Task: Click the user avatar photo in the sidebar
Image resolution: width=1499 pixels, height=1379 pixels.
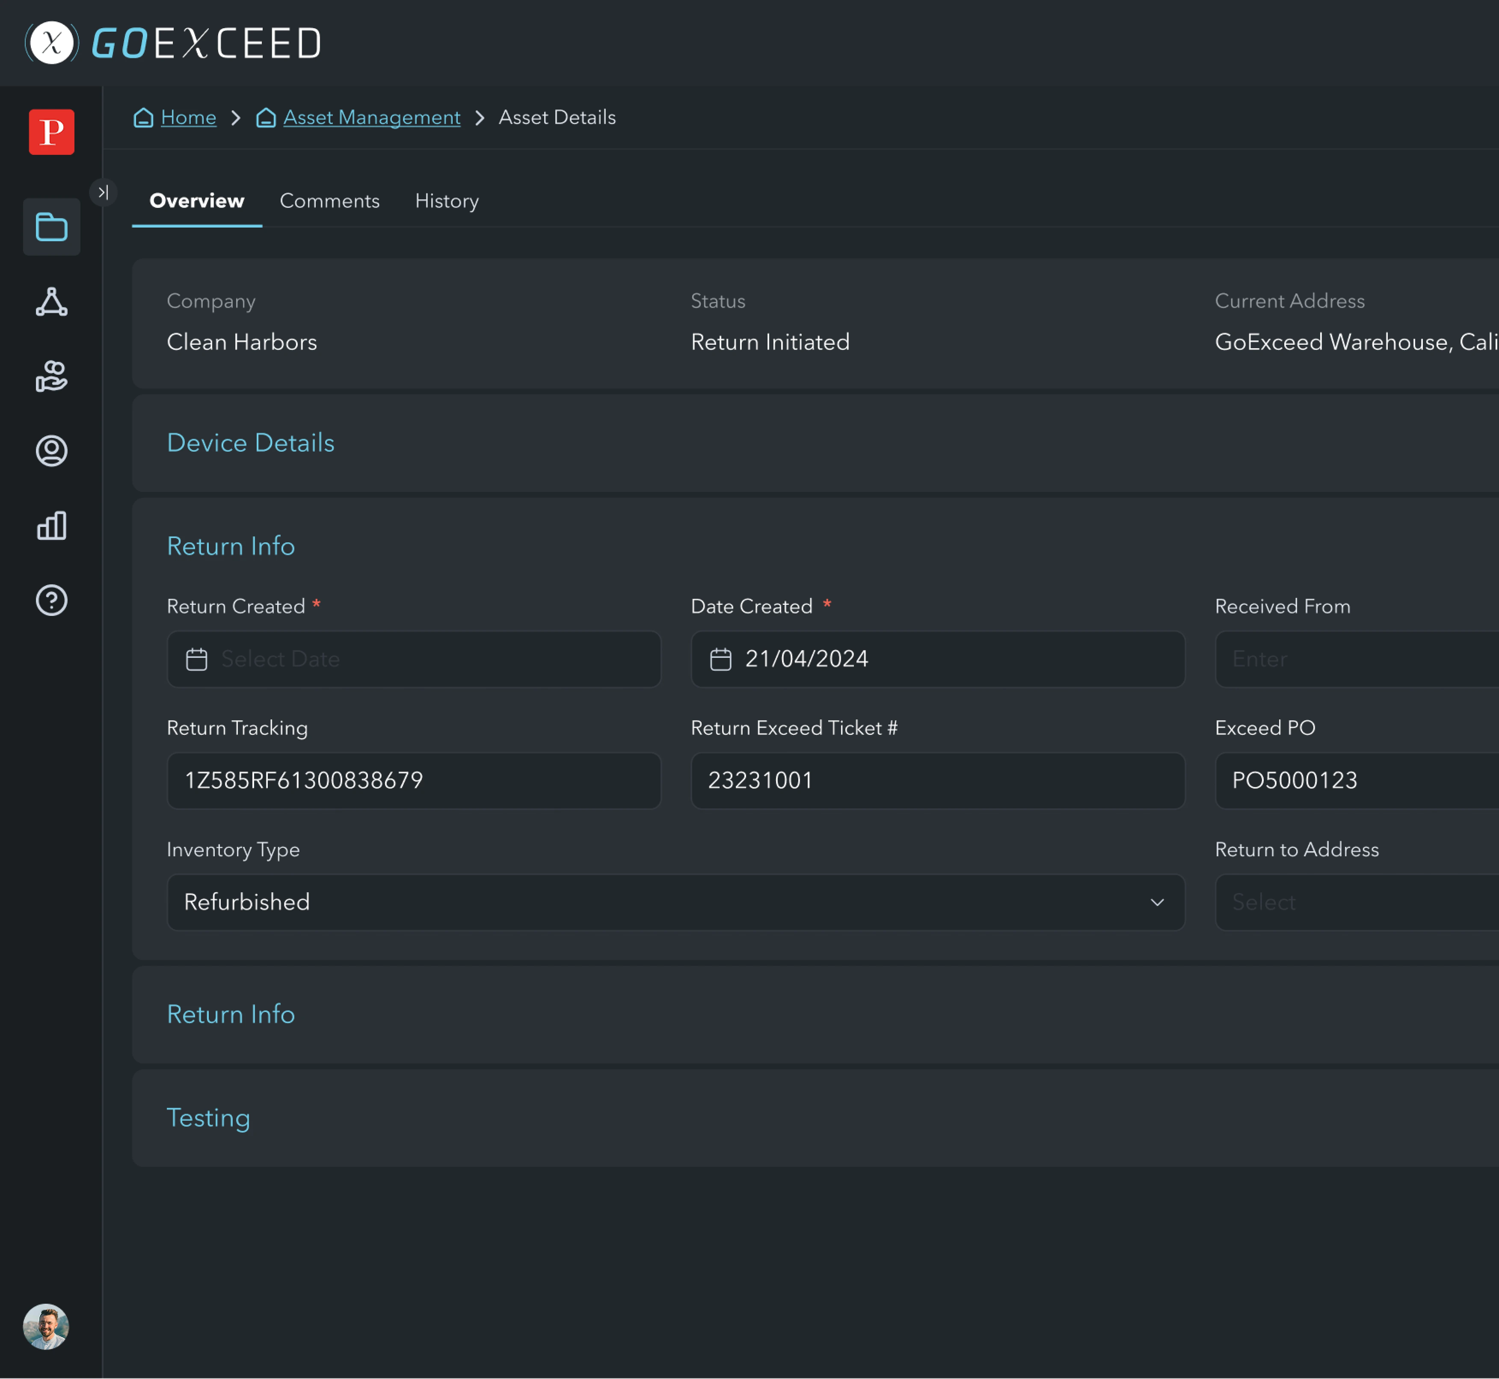Action: 46,1327
